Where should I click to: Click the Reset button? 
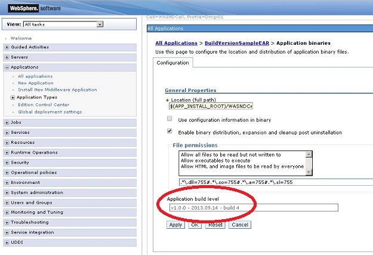pos(215,225)
